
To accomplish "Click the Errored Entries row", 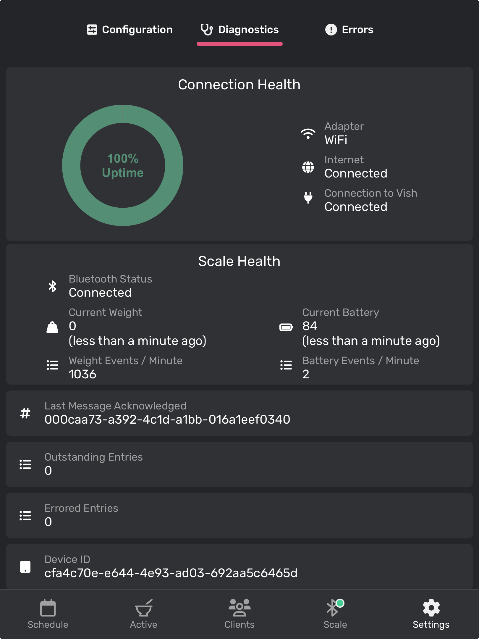I will [239, 515].
